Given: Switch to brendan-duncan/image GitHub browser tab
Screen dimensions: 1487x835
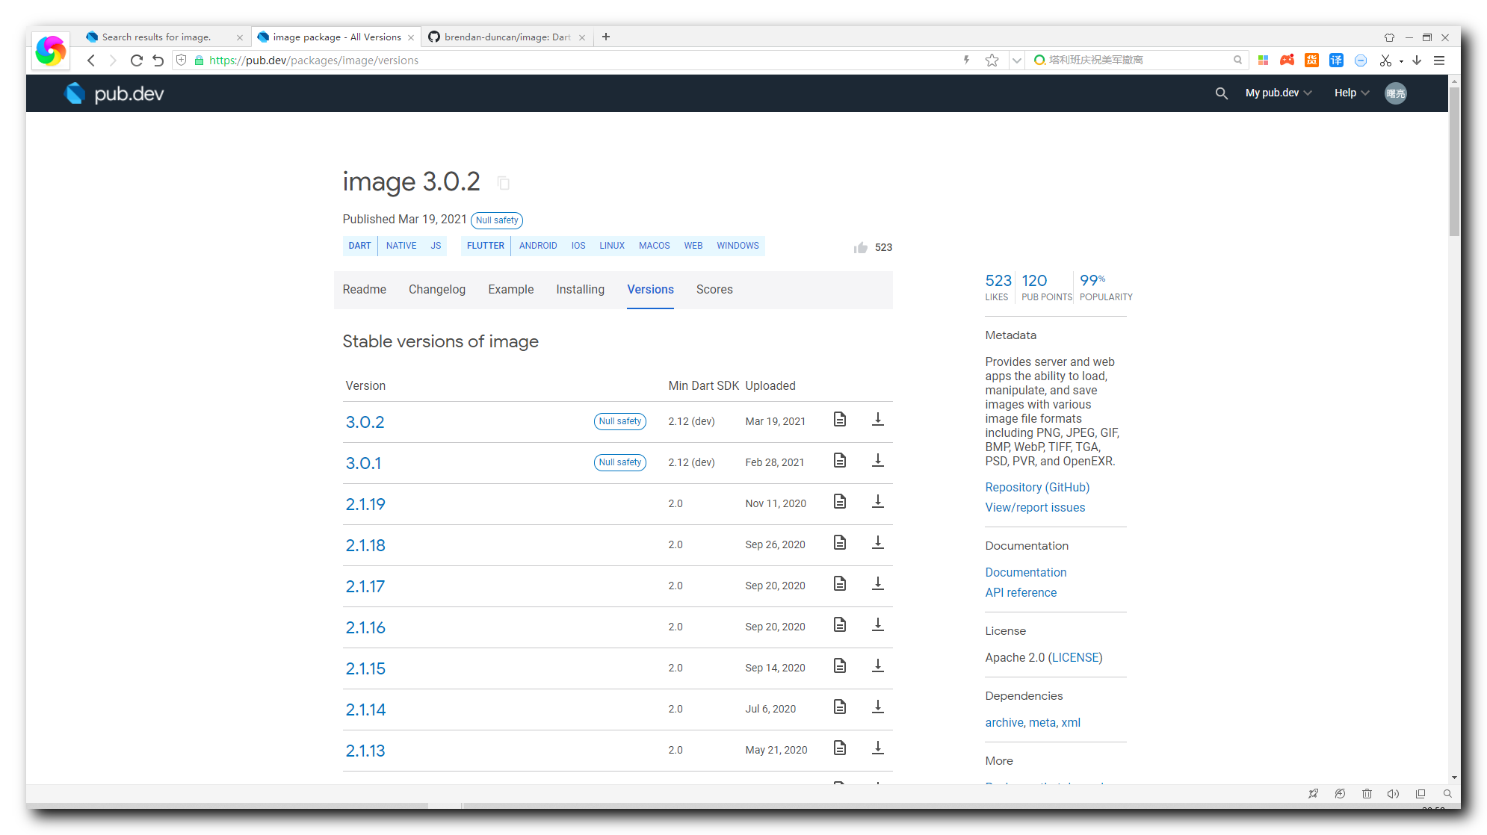Looking at the screenshot, I should (507, 37).
